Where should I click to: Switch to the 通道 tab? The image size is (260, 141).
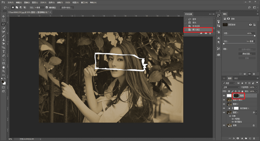click(236, 78)
